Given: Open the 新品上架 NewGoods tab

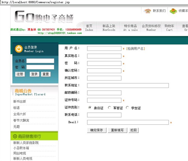Looking at the screenshot, I should pos(109,28).
